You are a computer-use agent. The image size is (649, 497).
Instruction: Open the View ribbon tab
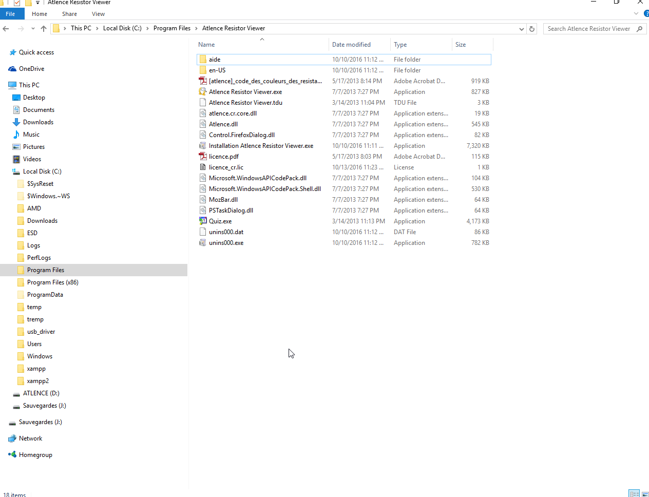click(x=99, y=14)
